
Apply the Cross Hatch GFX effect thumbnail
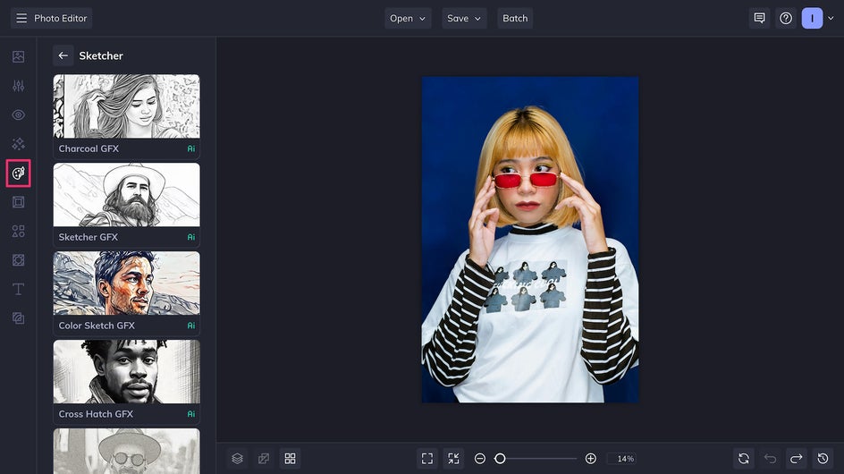click(126, 372)
